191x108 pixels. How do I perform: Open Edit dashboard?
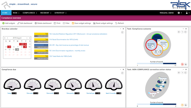(25, 23)
